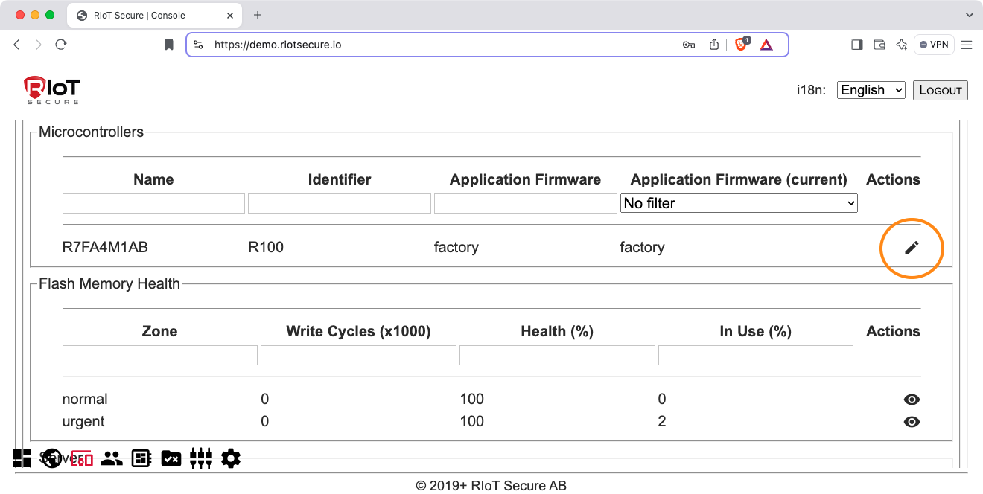Open the settings gear icon in bottom toolbar
983x494 pixels.
tap(231, 459)
